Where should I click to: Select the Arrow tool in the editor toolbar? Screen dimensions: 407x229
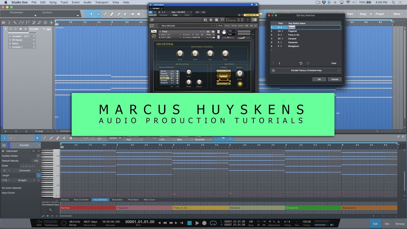pyautogui.click(x=37, y=138)
